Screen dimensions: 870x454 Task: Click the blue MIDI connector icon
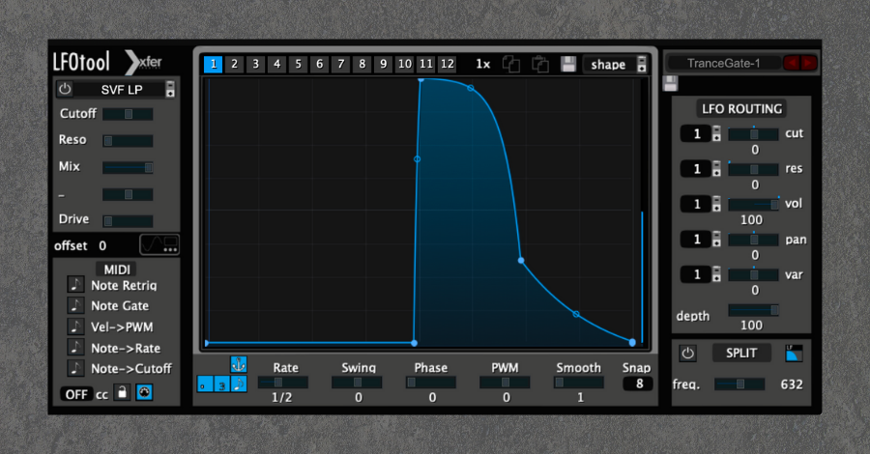[x=144, y=392]
